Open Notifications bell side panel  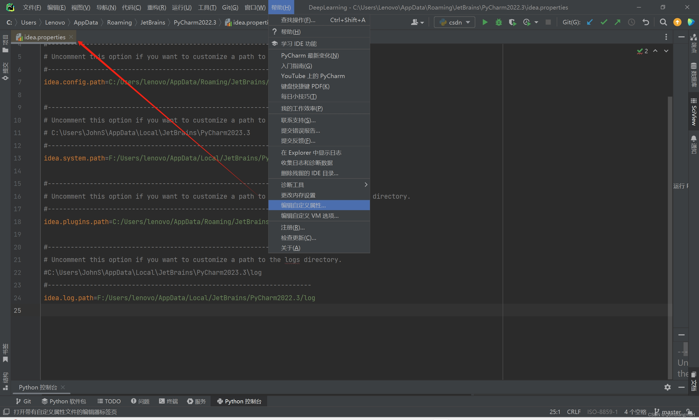694,144
